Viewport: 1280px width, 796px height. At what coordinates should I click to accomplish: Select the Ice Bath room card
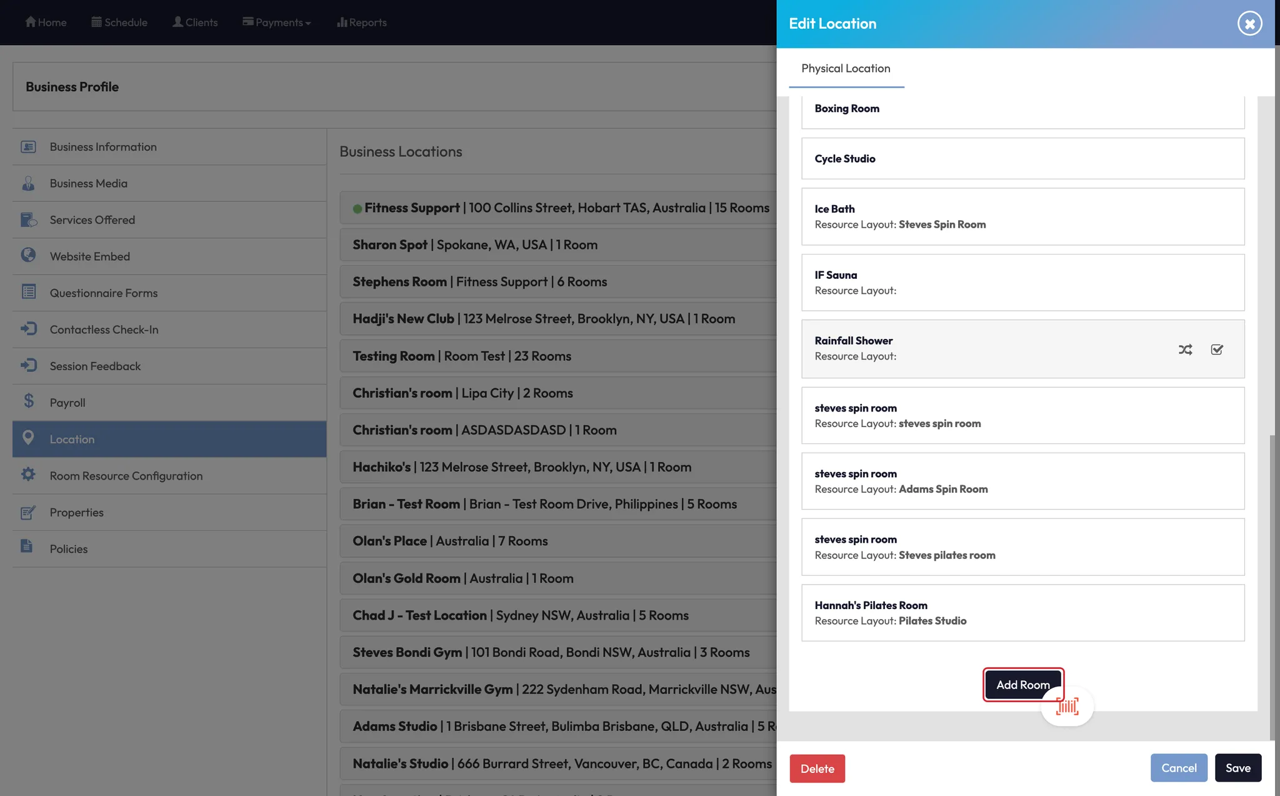click(x=1022, y=216)
